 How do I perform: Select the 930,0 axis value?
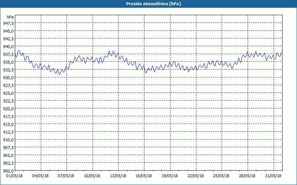click(x=8, y=78)
